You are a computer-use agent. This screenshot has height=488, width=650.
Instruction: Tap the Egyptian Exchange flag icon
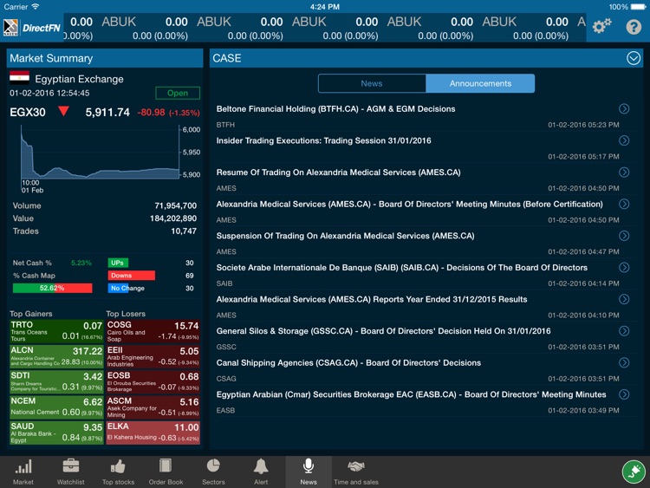[19, 77]
